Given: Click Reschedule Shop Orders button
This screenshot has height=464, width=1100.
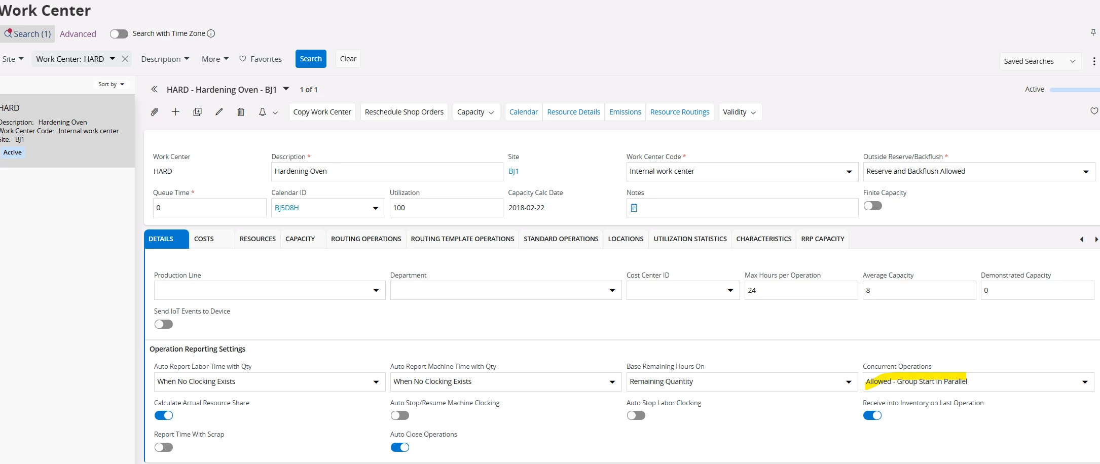Looking at the screenshot, I should point(404,112).
